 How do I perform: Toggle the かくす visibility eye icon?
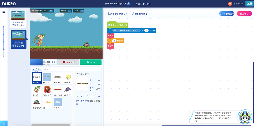86,96
